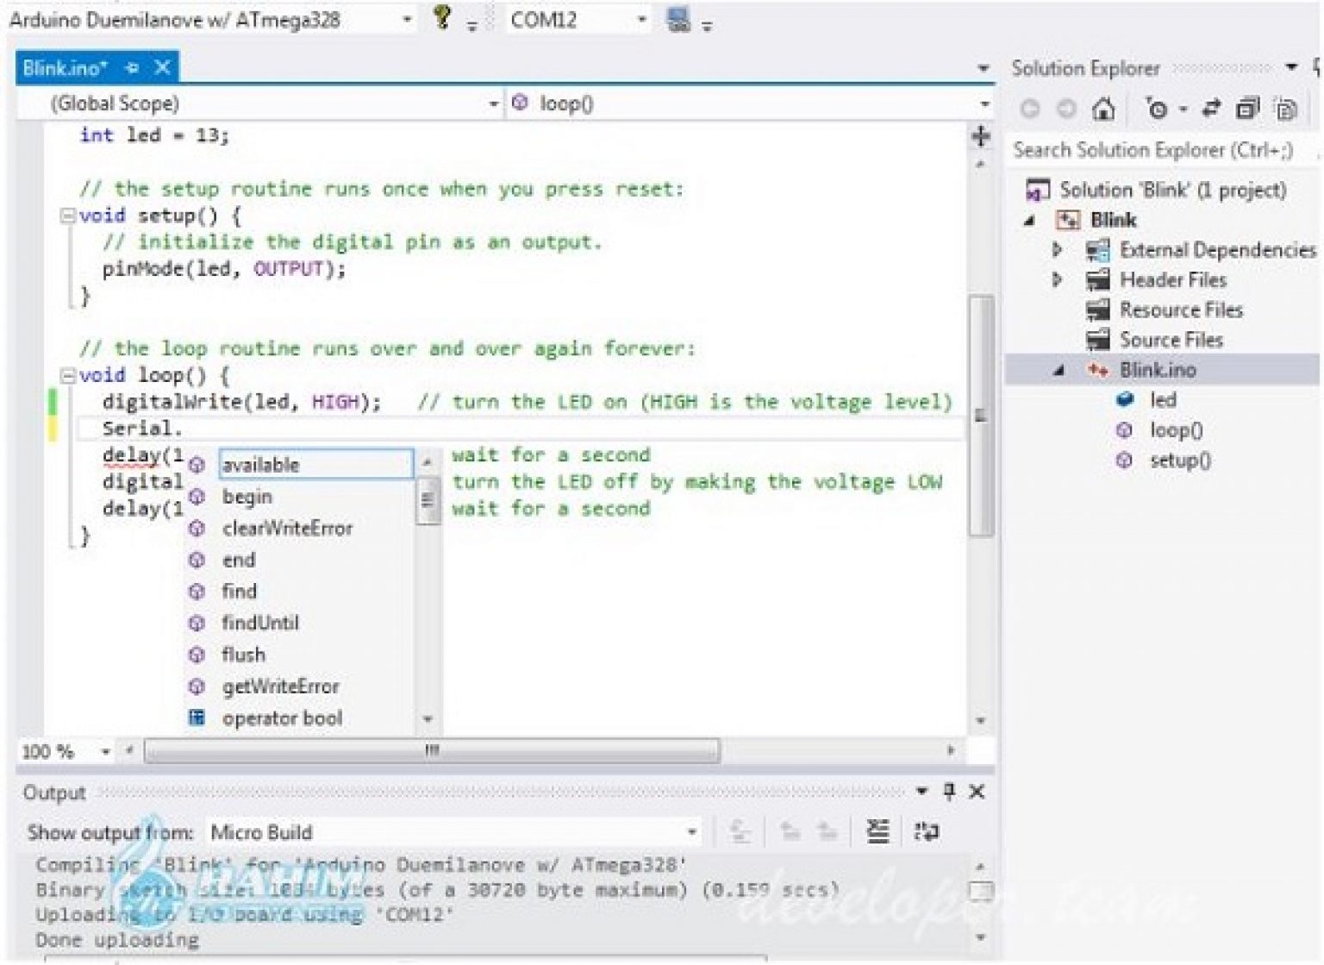1324x965 pixels.
Task: Select the Blink.ino editor tab
Action: click(61, 66)
